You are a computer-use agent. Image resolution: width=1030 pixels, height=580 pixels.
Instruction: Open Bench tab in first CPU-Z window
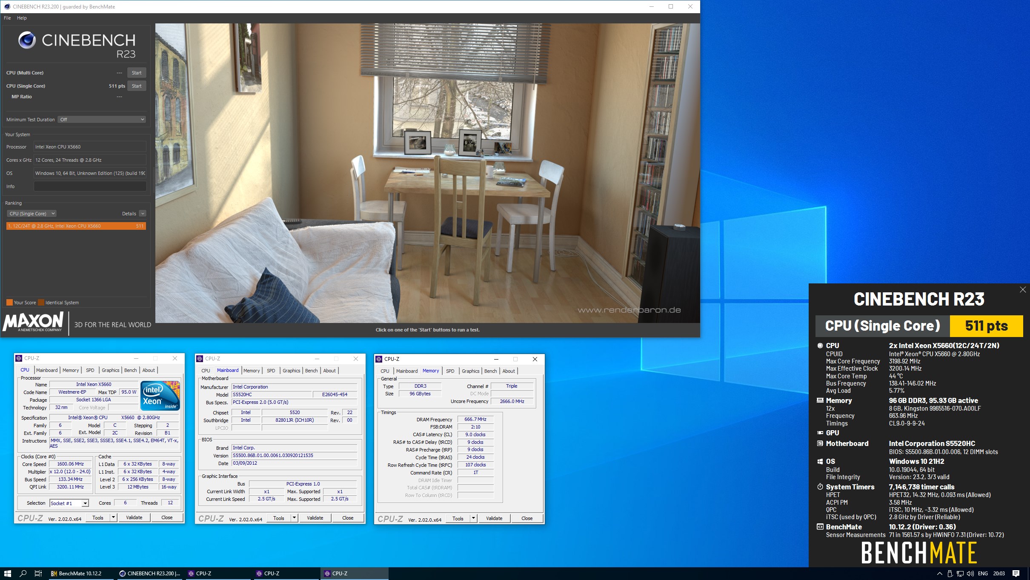(131, 370)
